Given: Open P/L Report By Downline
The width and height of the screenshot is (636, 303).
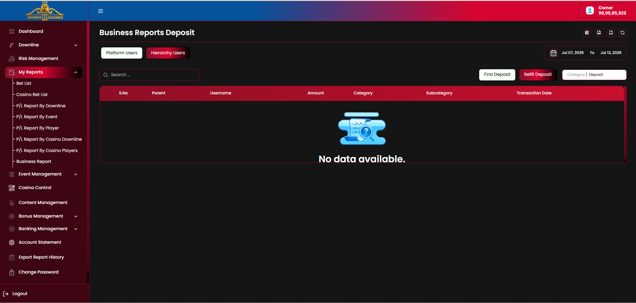Looking at the screenshot, I should (x=41, y=106).
